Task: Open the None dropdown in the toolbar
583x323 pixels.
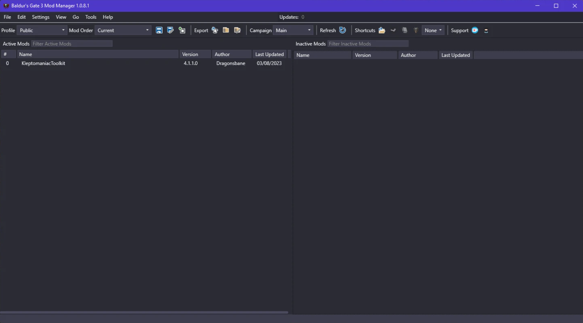Action: pos(433,30)
